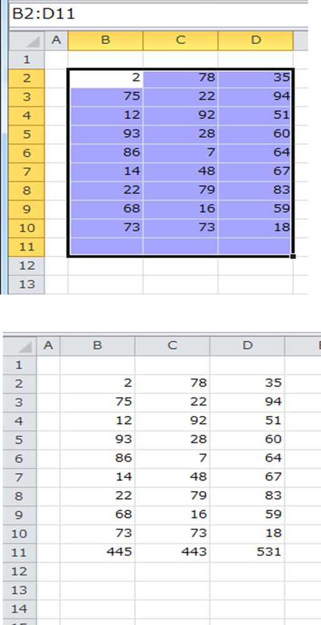Select row 14 header in bottom sheet
Screen dimensions: 321x625
pos(19,609)
